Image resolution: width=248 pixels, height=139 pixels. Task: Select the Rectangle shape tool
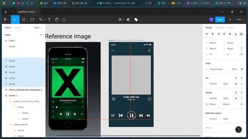(x=32, y=20)
